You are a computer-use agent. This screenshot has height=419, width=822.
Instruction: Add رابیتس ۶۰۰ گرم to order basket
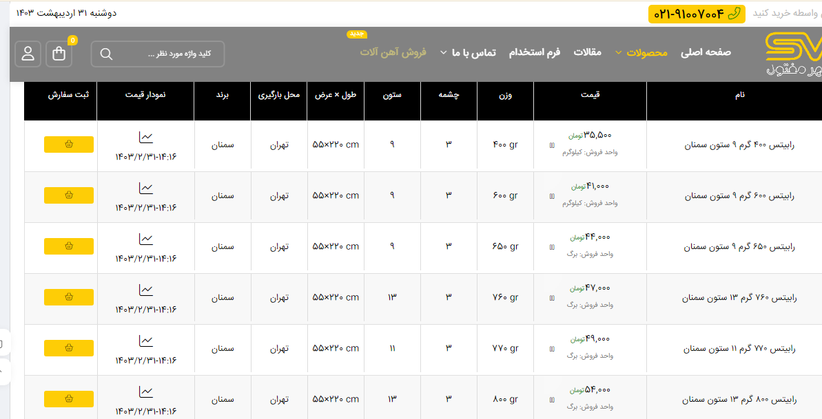tap(69, 195)
